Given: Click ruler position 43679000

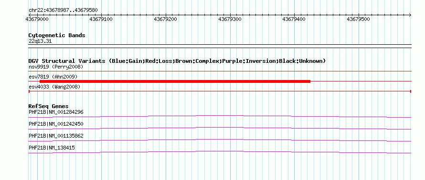Looking at the screenshot, I should click(x=37, y=19).
